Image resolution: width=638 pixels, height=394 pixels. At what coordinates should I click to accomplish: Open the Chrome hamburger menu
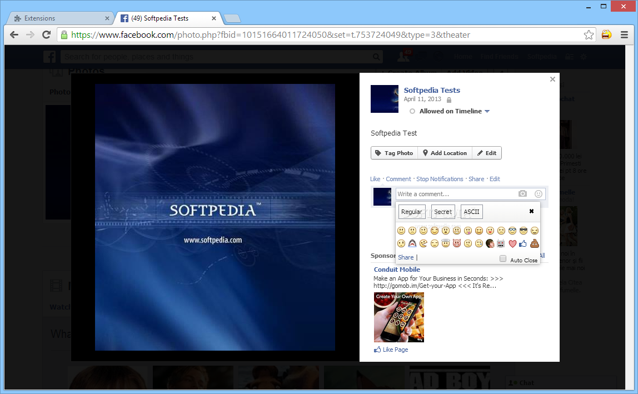[x=624, y=34]
